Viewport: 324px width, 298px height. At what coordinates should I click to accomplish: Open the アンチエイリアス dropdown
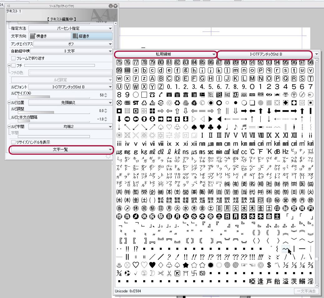pos(73,44)
